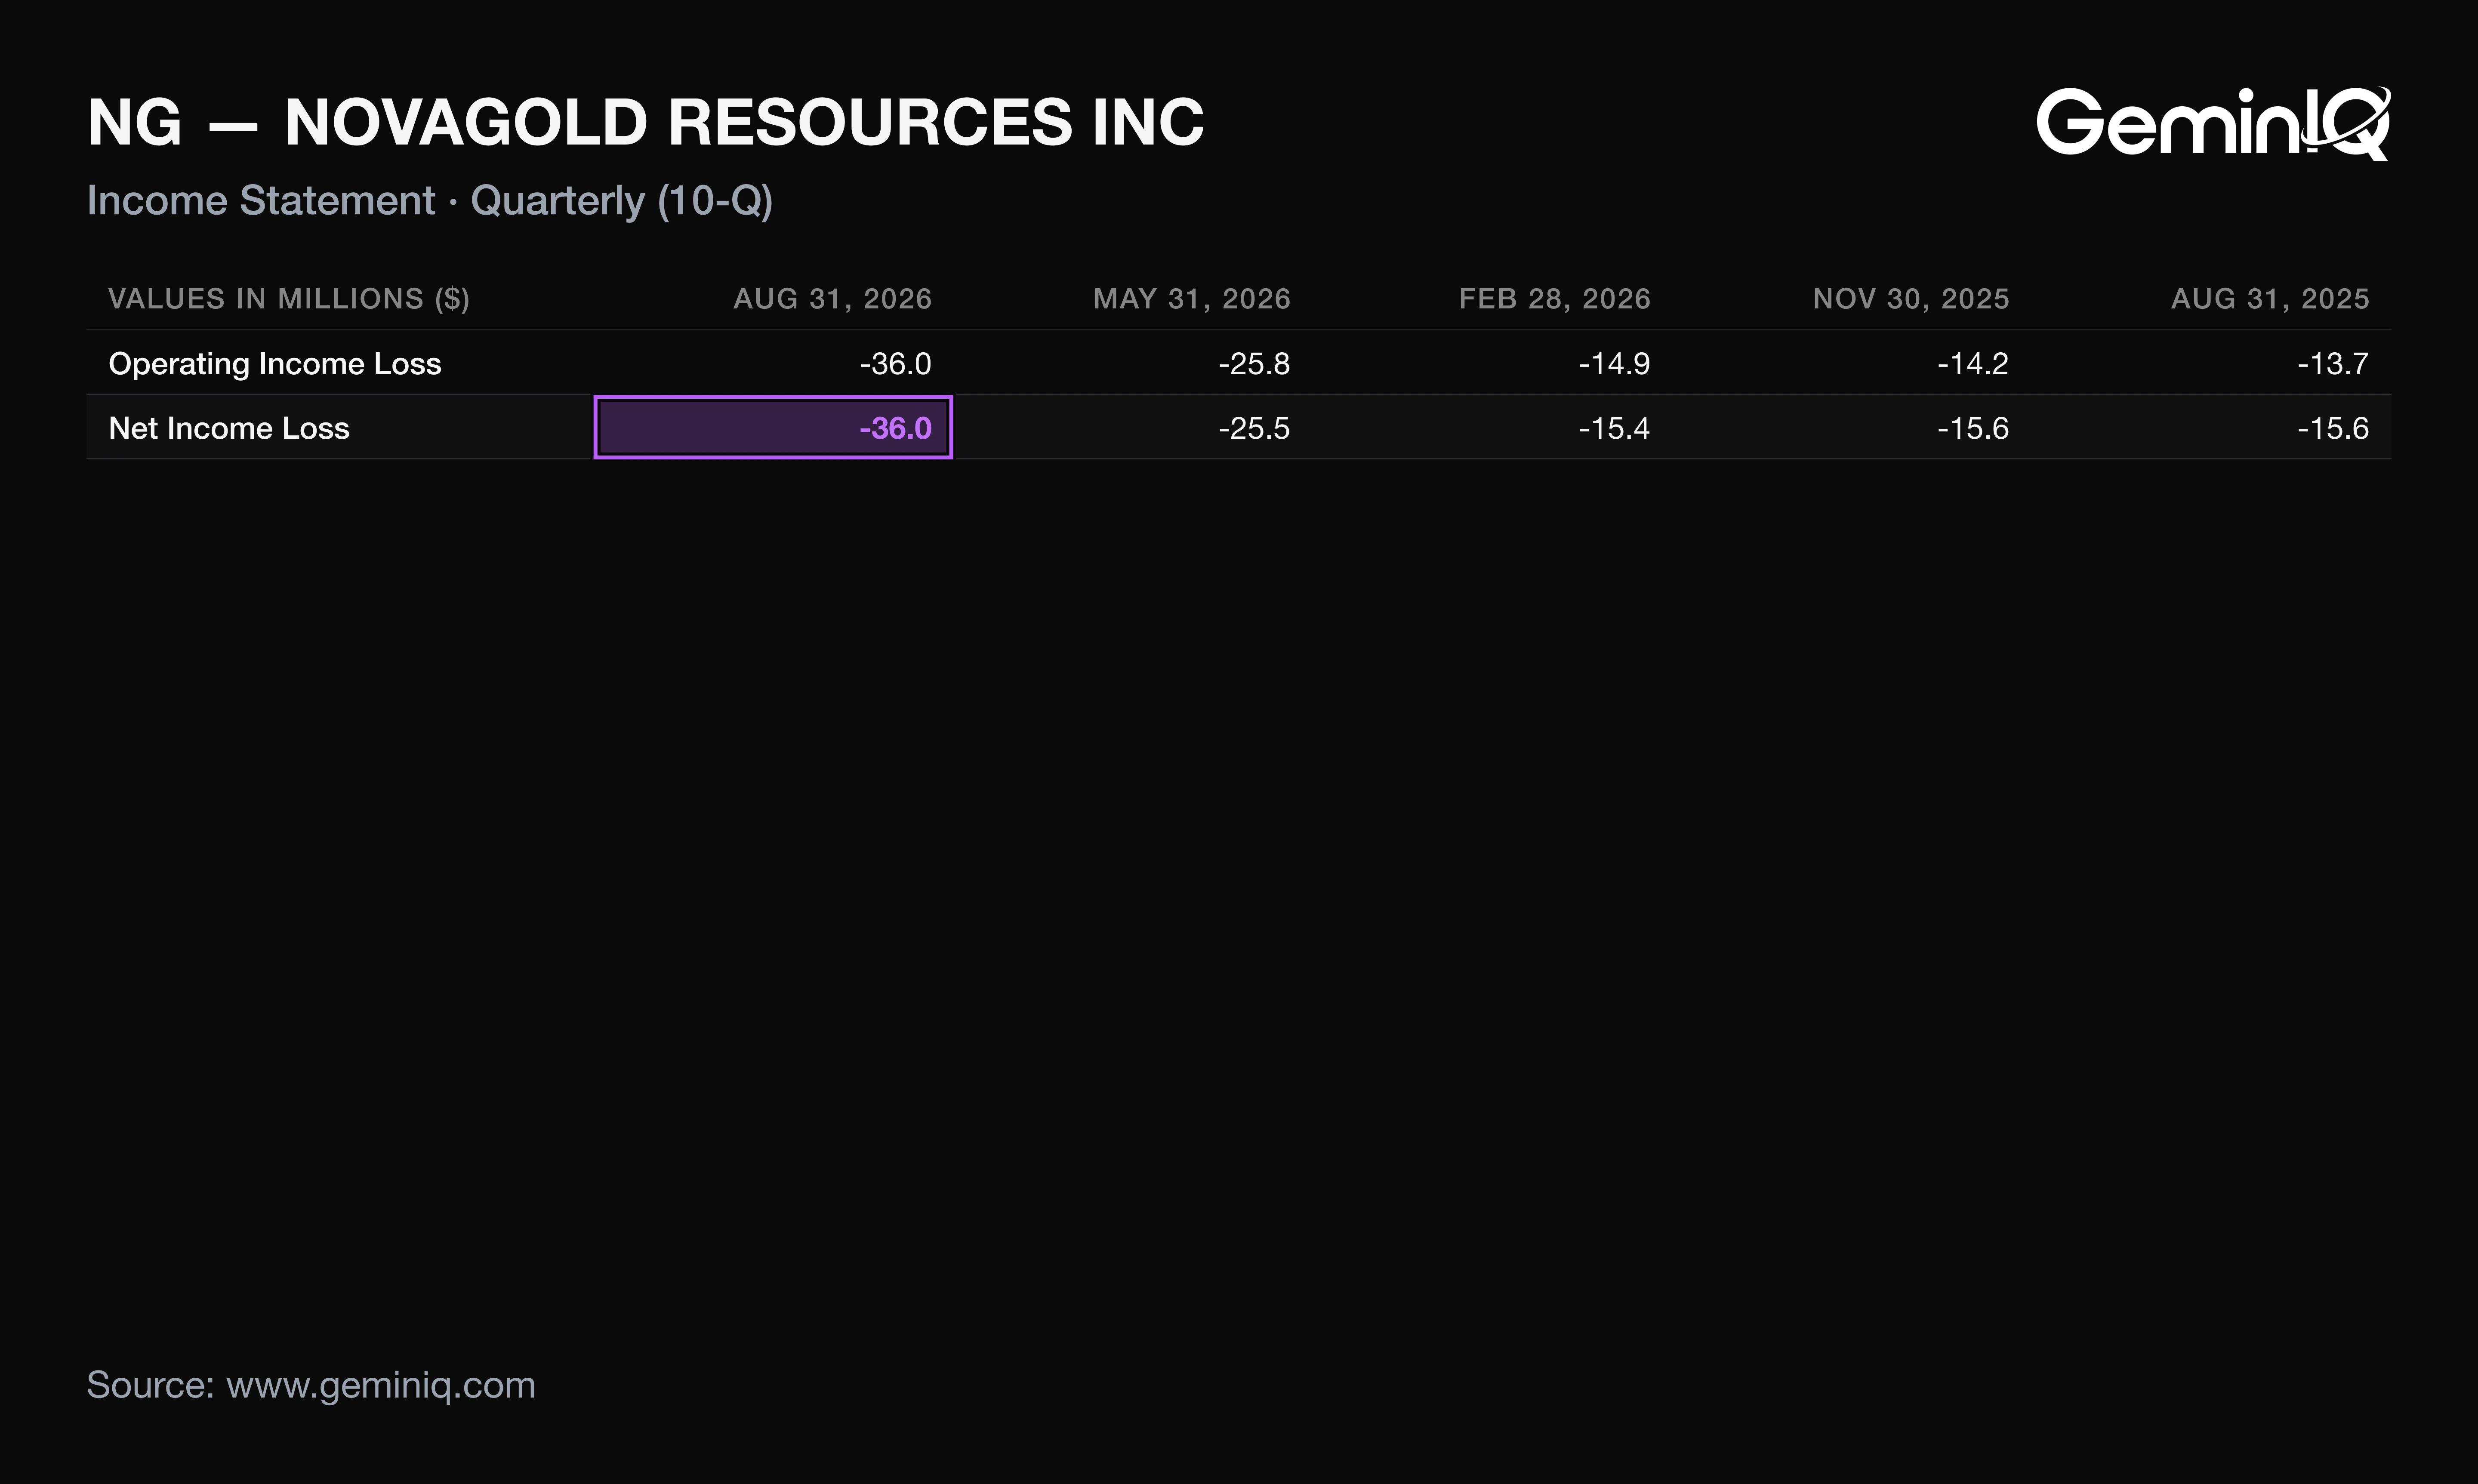The width and height of the screenshot is (2478, 1484).
Task: Click Net Income Loss -15.6 under AUG 31, 2025
Action: pos(2333,428)
